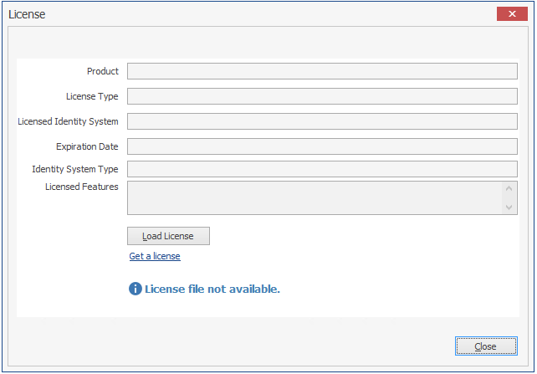Click the Product text field

click(322, 71)
